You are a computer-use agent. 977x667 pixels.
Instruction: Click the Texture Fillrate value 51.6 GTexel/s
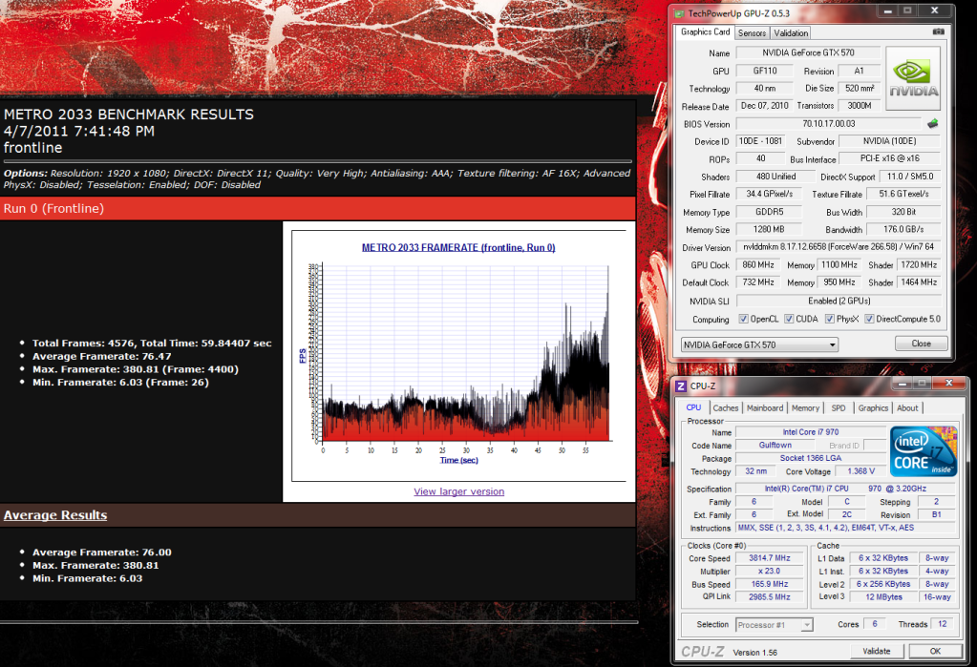903,194
